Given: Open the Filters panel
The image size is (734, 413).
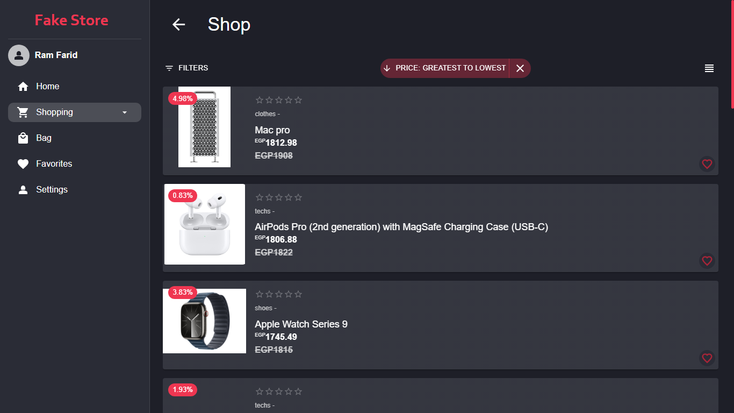Looking at the screenshot, I should [186, 68].
